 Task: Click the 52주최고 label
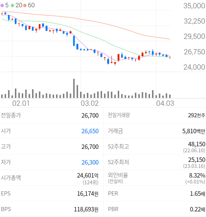click(118, 147)
